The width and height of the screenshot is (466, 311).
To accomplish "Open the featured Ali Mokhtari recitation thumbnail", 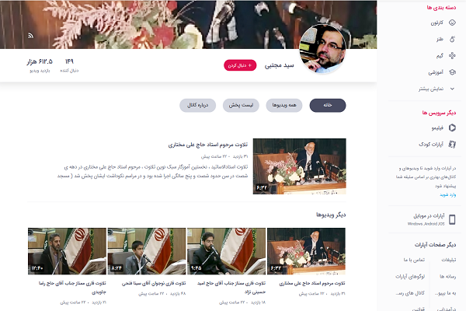I will [299, 166].
